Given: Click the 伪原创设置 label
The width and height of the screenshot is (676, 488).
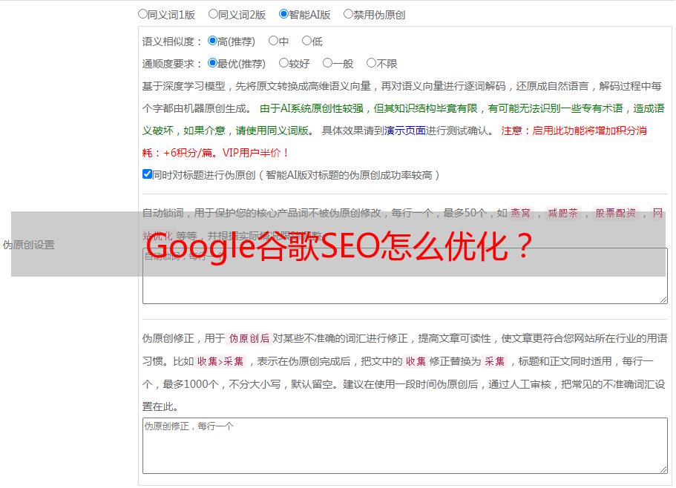Looking at the screenshot, I should pos(28,245).
